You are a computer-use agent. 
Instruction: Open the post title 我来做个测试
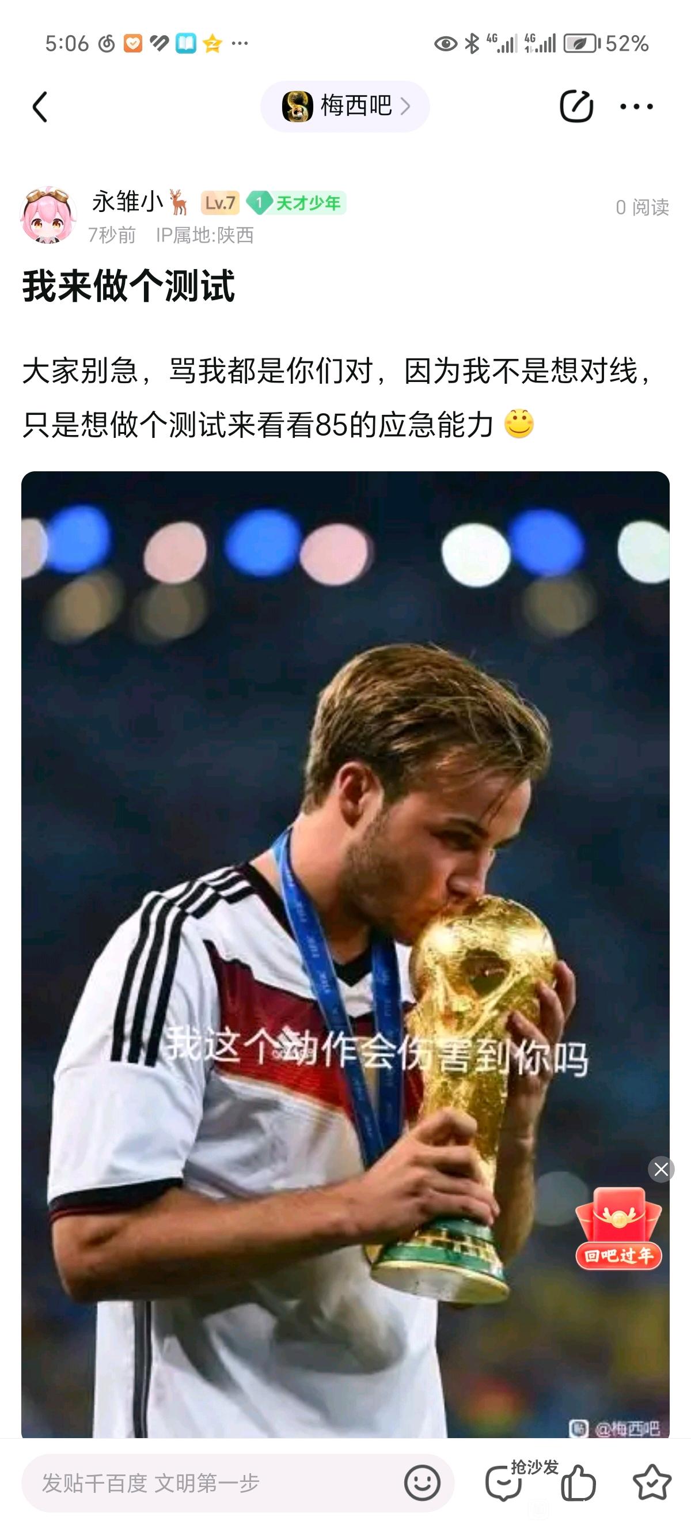128,286
